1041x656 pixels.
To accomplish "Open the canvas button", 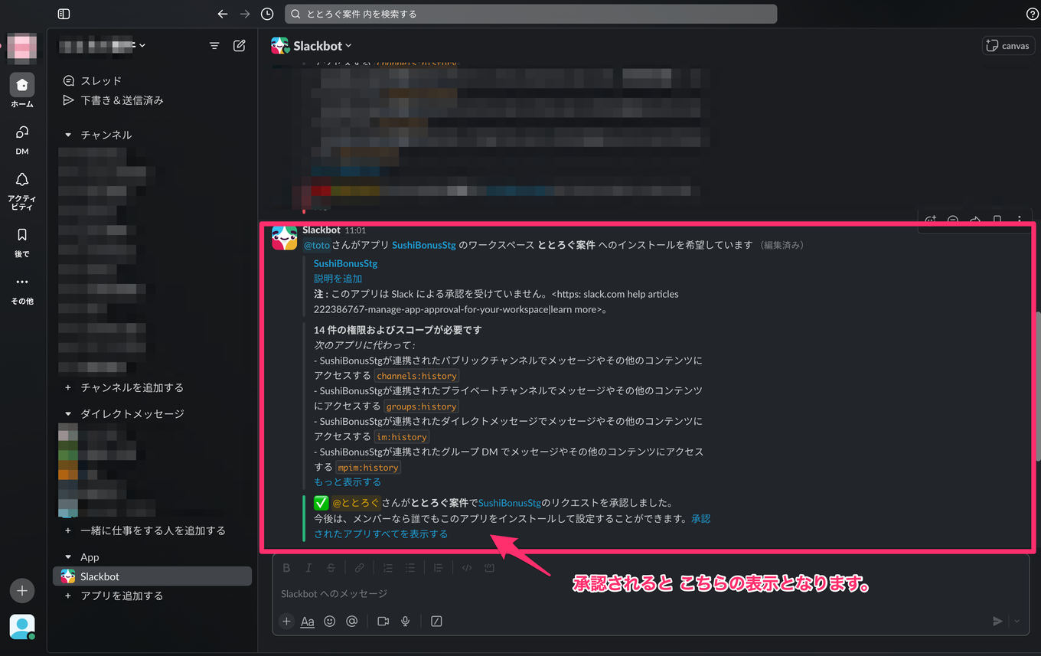I will (x=1008, y=46).
